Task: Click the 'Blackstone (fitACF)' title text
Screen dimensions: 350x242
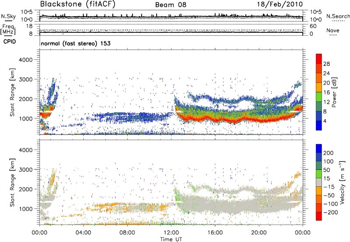Action: click(x=78, y=4)
